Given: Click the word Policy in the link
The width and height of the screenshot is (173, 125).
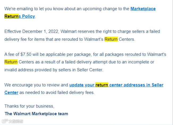Looking at the screenshot, I should pos(28,16).
